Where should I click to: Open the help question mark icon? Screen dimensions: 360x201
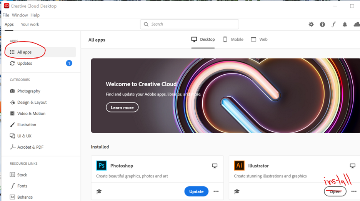322,24
